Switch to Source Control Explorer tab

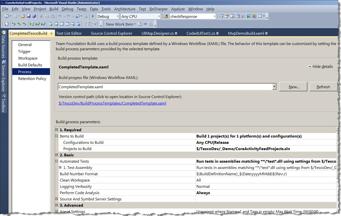point(111,33)
